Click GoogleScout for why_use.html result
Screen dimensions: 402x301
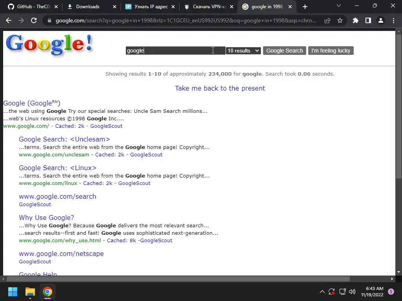click(156, 240)
